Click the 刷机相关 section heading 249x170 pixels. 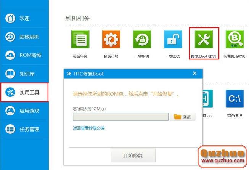pos(77,19)
